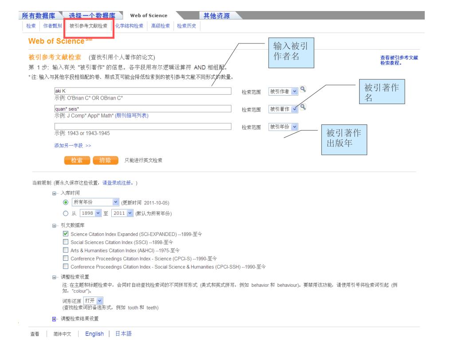This screenshot has height=340, width=454.
Task: Click the text 只能进行英文检索
Action: pyautogui.click(x=143, y=160)
